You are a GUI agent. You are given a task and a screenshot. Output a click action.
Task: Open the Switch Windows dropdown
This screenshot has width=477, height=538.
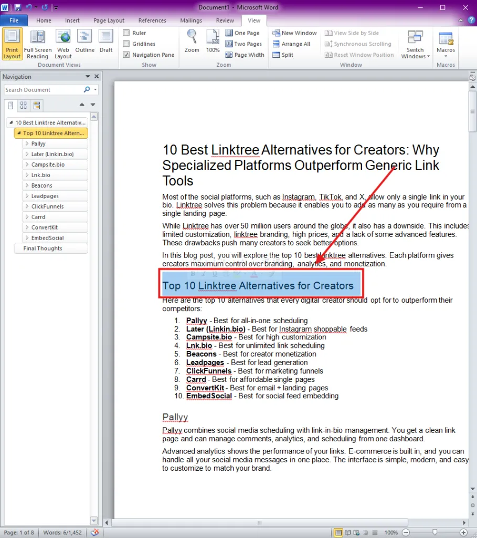[415, 45]
